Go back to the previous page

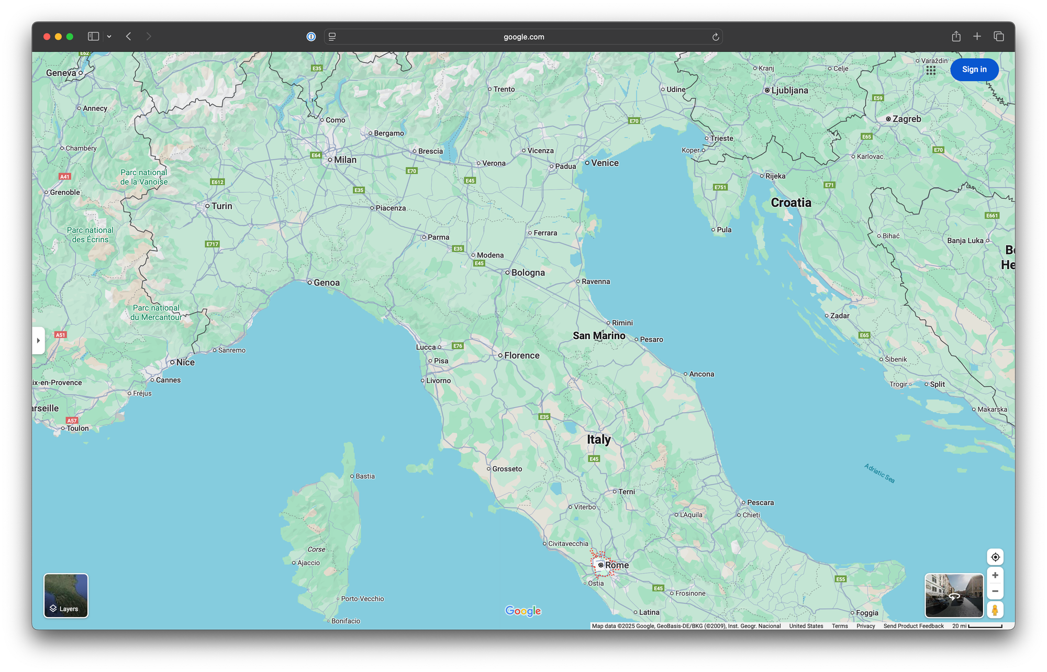click(129, 37)
